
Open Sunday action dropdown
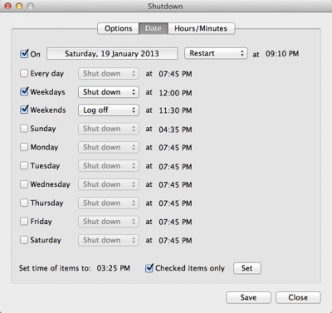coord(109,129)
